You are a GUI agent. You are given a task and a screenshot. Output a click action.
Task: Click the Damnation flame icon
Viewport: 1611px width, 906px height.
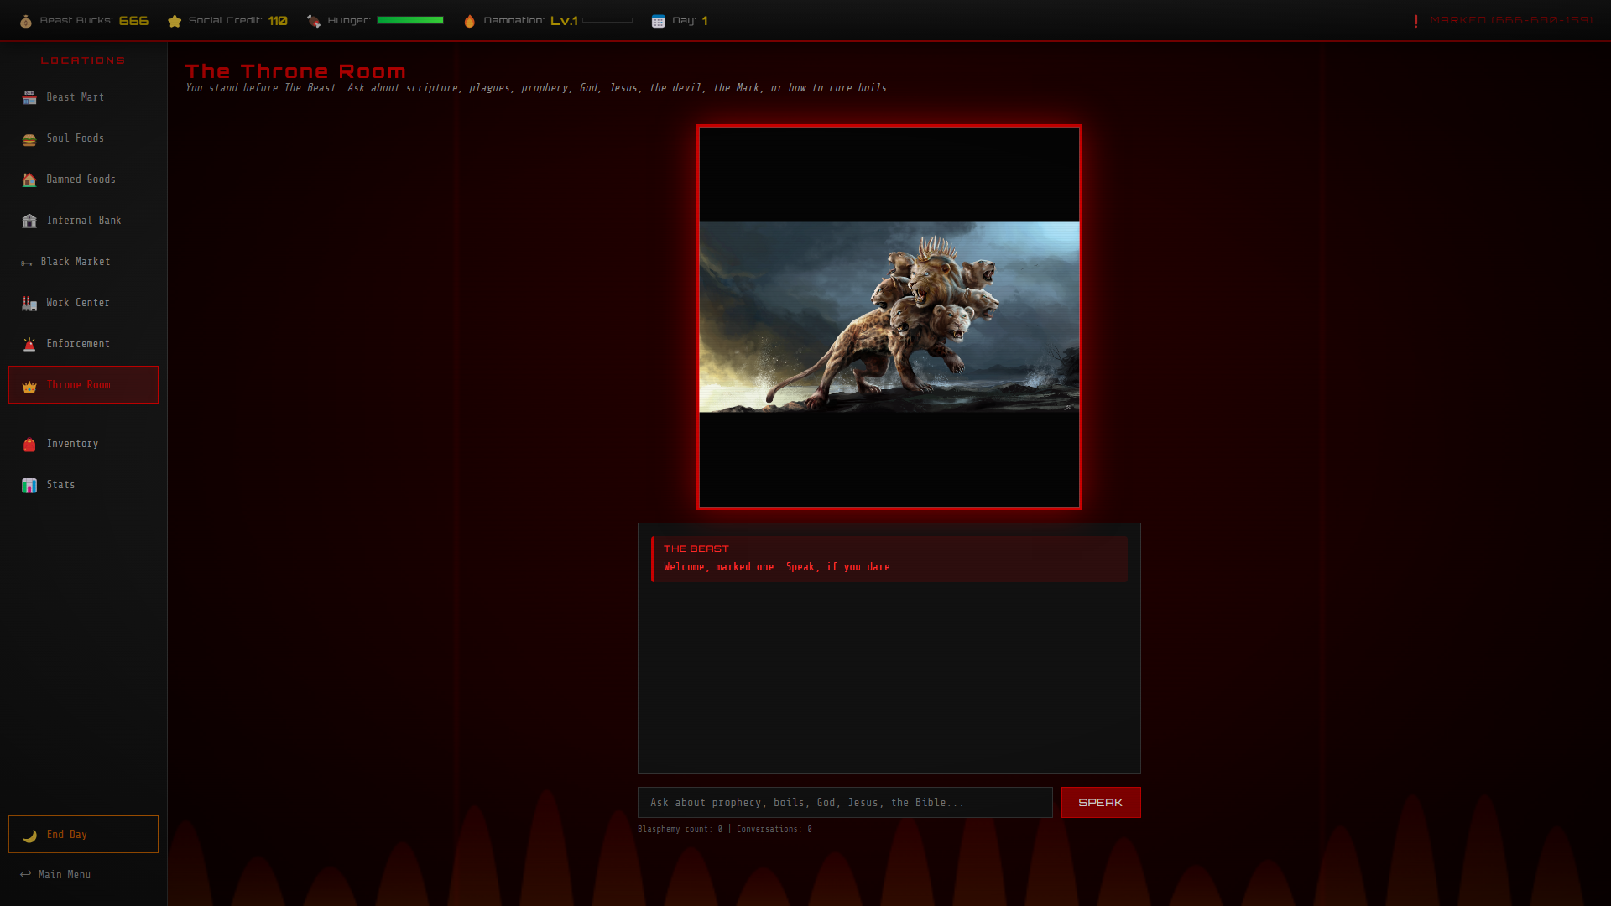pos(470,21)
